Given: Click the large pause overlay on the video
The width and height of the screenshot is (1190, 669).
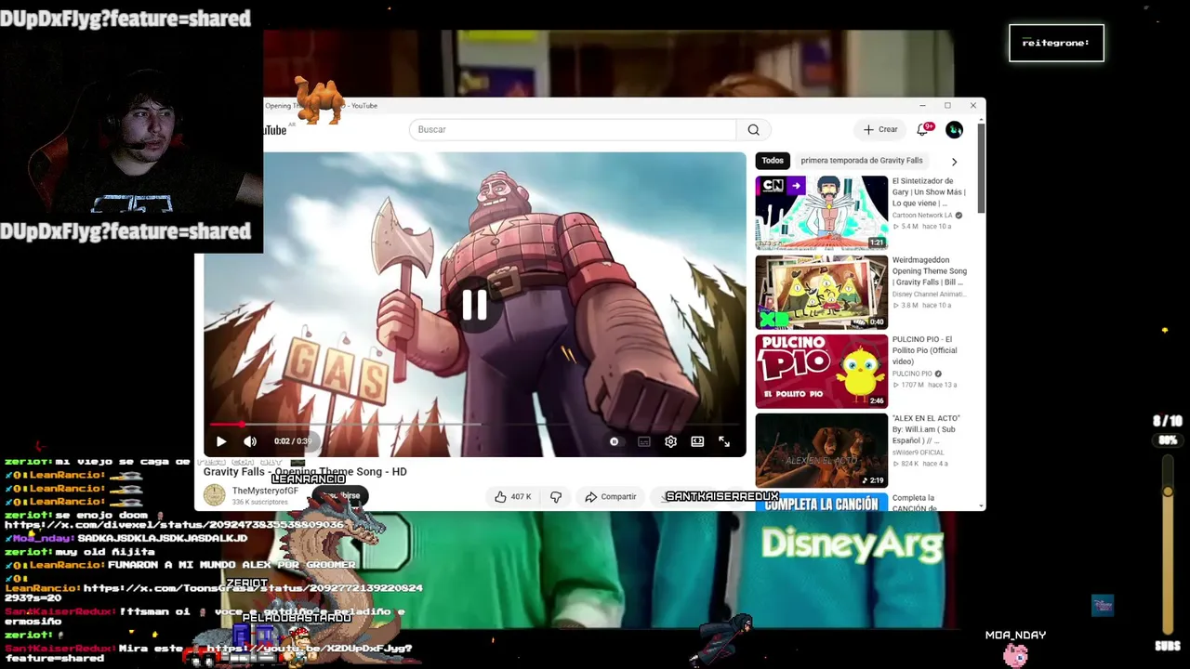Looking at the screenshot, I should [474, 305].
